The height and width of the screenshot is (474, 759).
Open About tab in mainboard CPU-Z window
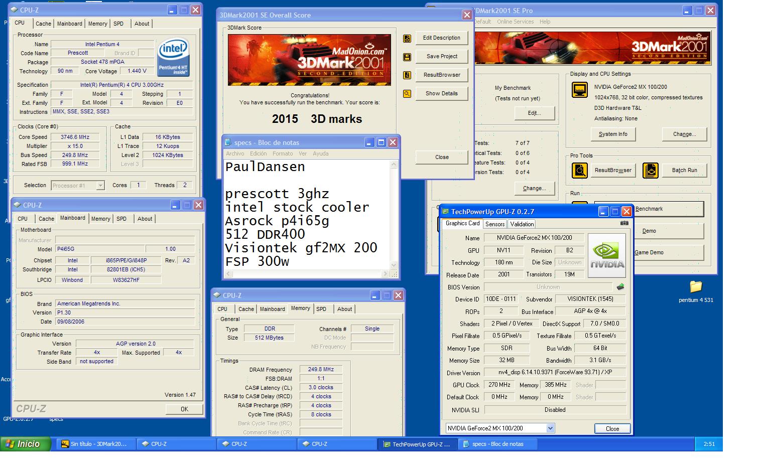145,219
